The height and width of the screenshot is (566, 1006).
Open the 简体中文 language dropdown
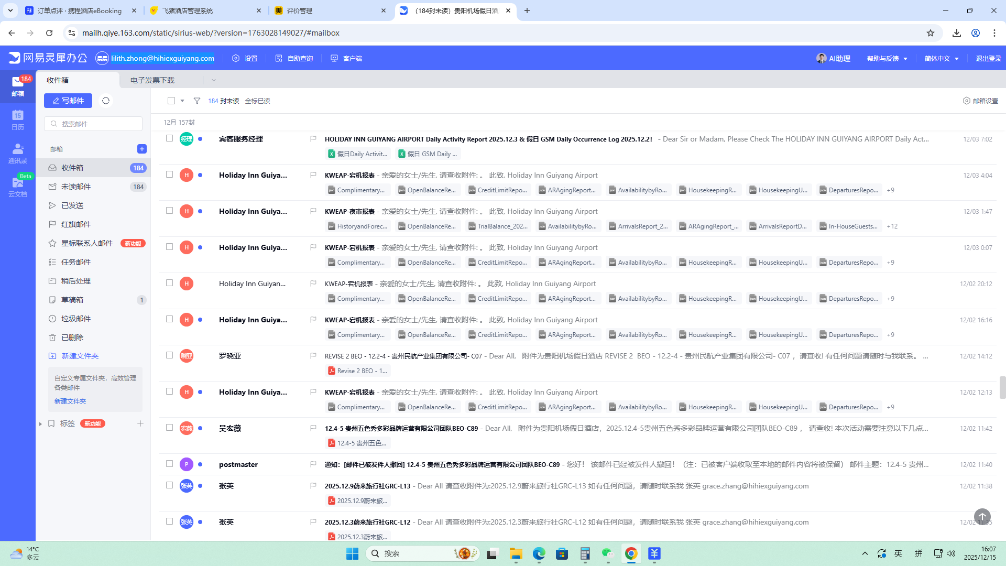click(x=942, y=59)
